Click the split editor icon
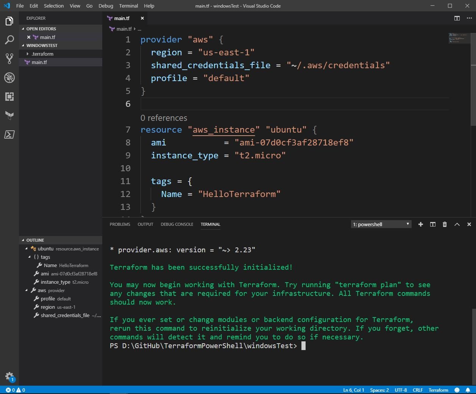Viewport: 476px width, 394px height. [x=457, y=18]
